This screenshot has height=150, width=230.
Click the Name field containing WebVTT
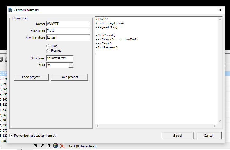pos(68,24)
